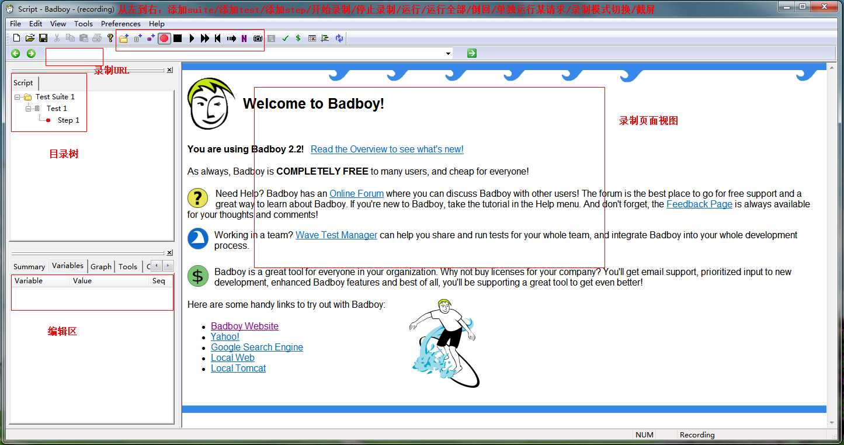Play the script with the single arrow

click(x=192, y=38)
